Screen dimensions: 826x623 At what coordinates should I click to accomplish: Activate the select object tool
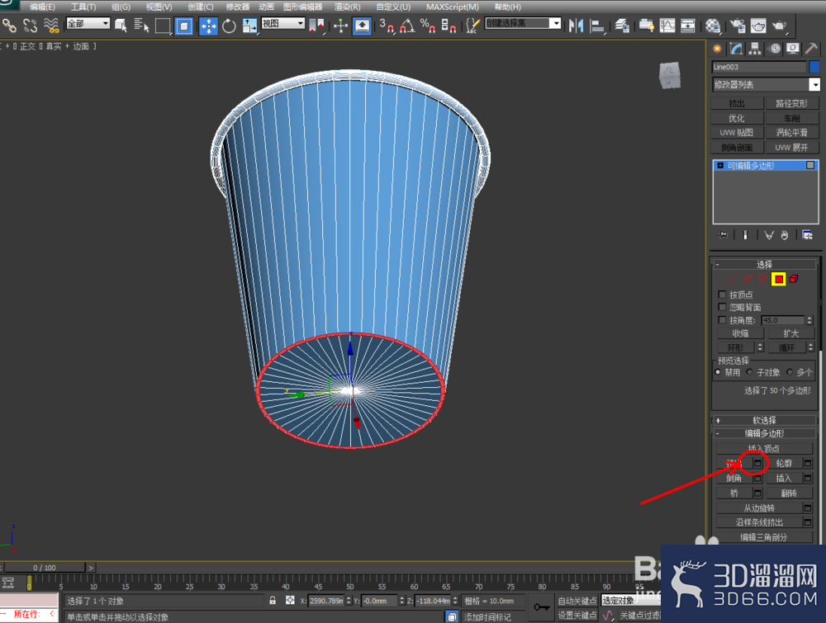[121, 25]
